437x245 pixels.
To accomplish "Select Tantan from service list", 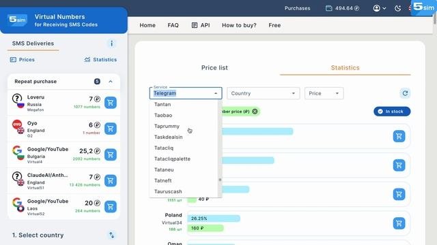I will [184, 104].
